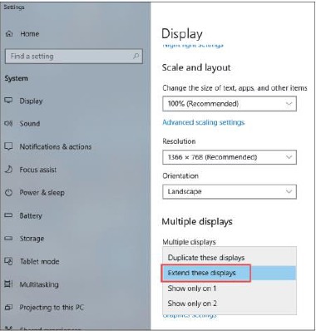316x331 pixels.
Task: Click the Home icon in sidebar
Action: tap(9, 34)
